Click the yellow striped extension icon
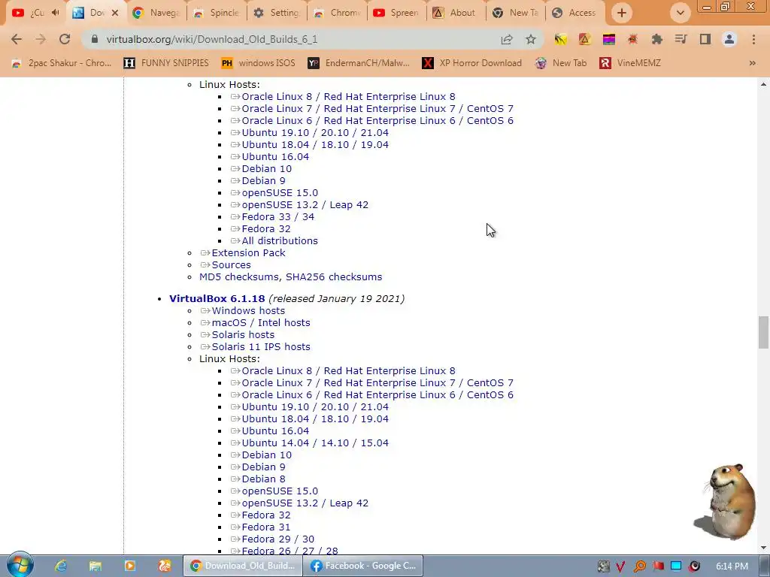770x577 pixels. pyautogui.click(x=560, y=39)
